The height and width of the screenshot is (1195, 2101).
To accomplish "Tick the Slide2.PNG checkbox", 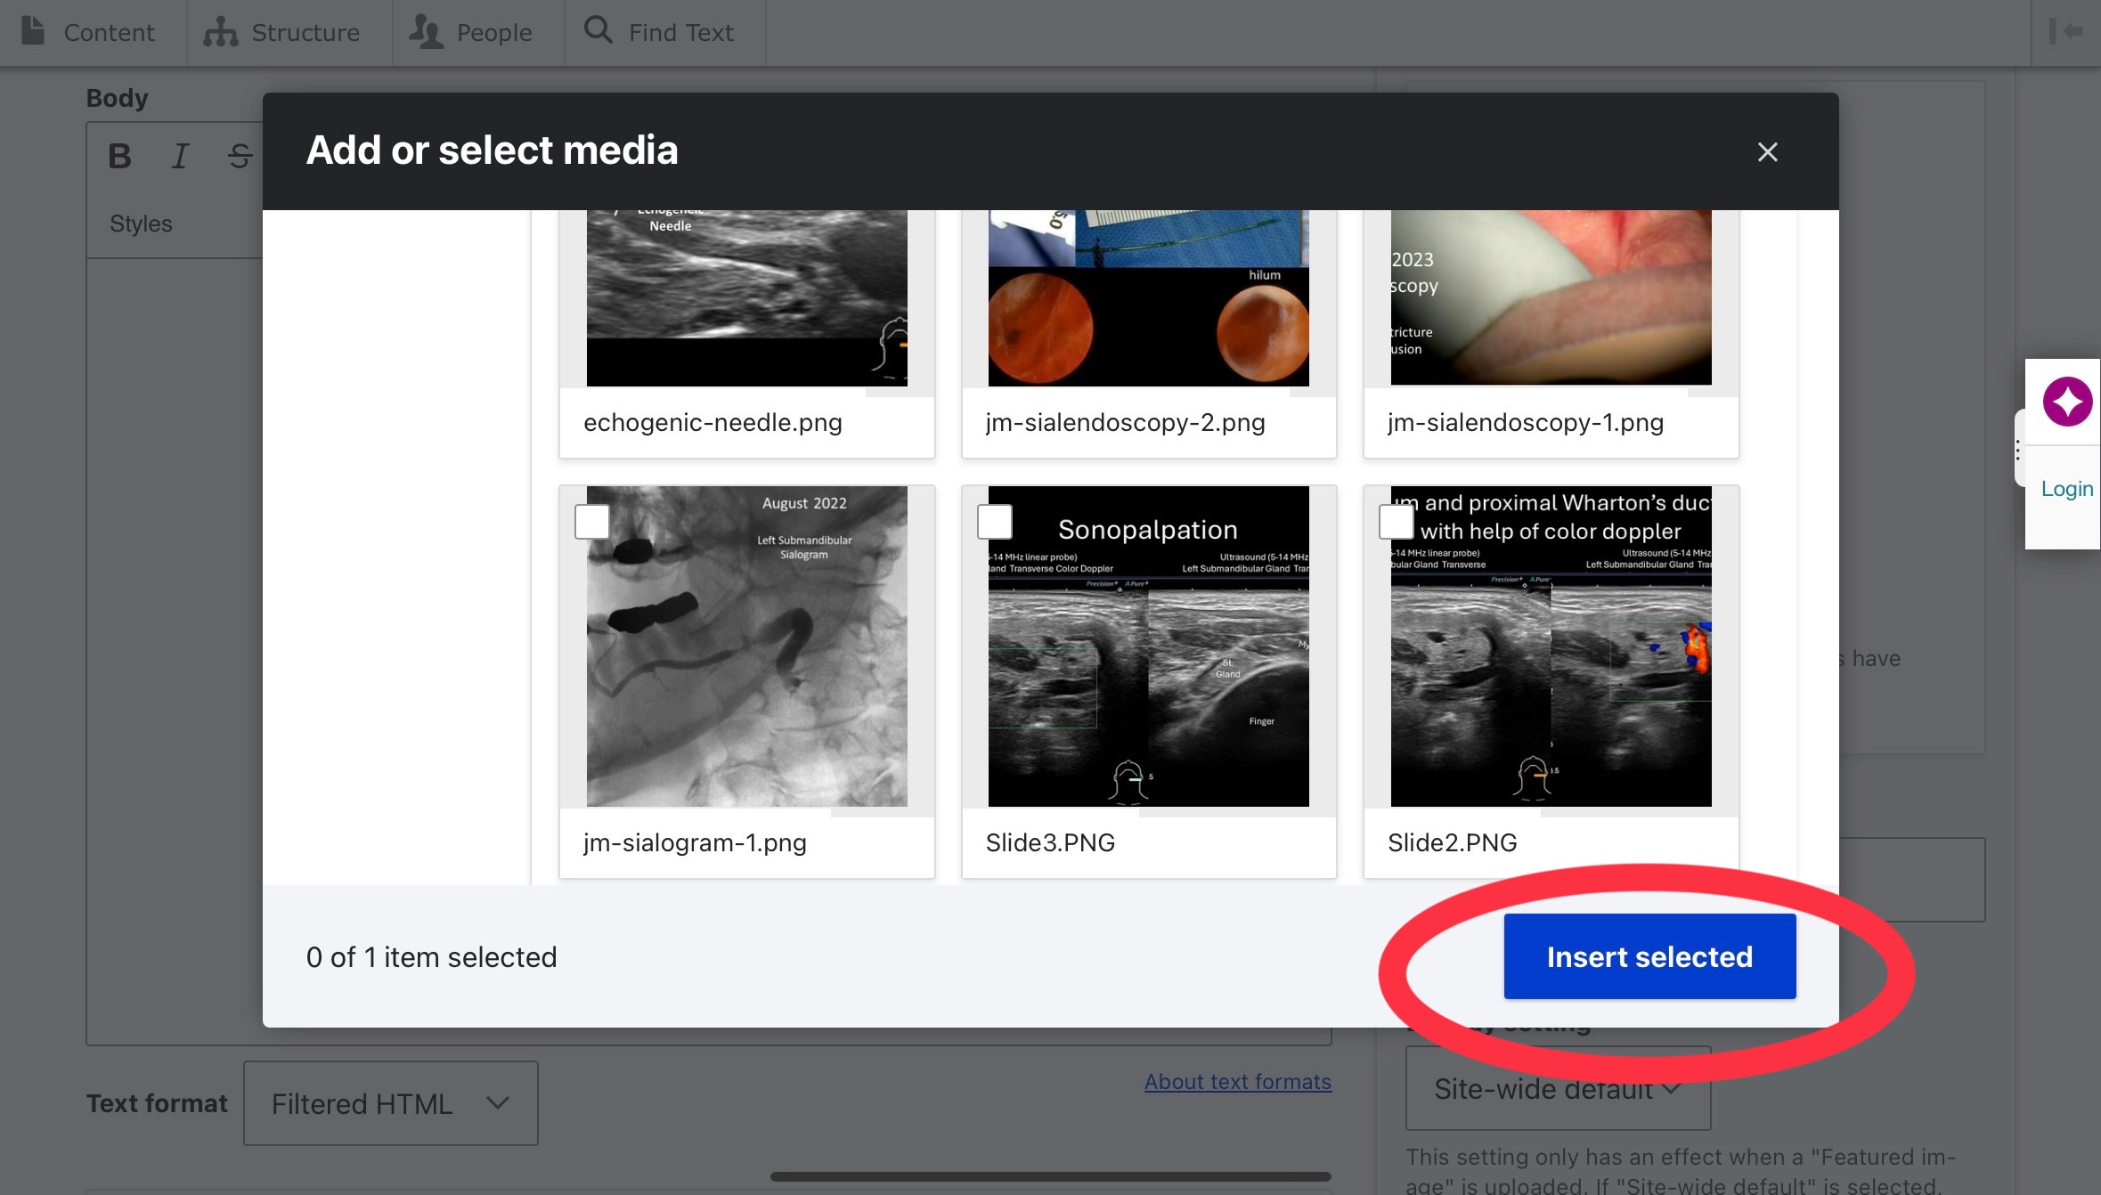I will 1396,522.
